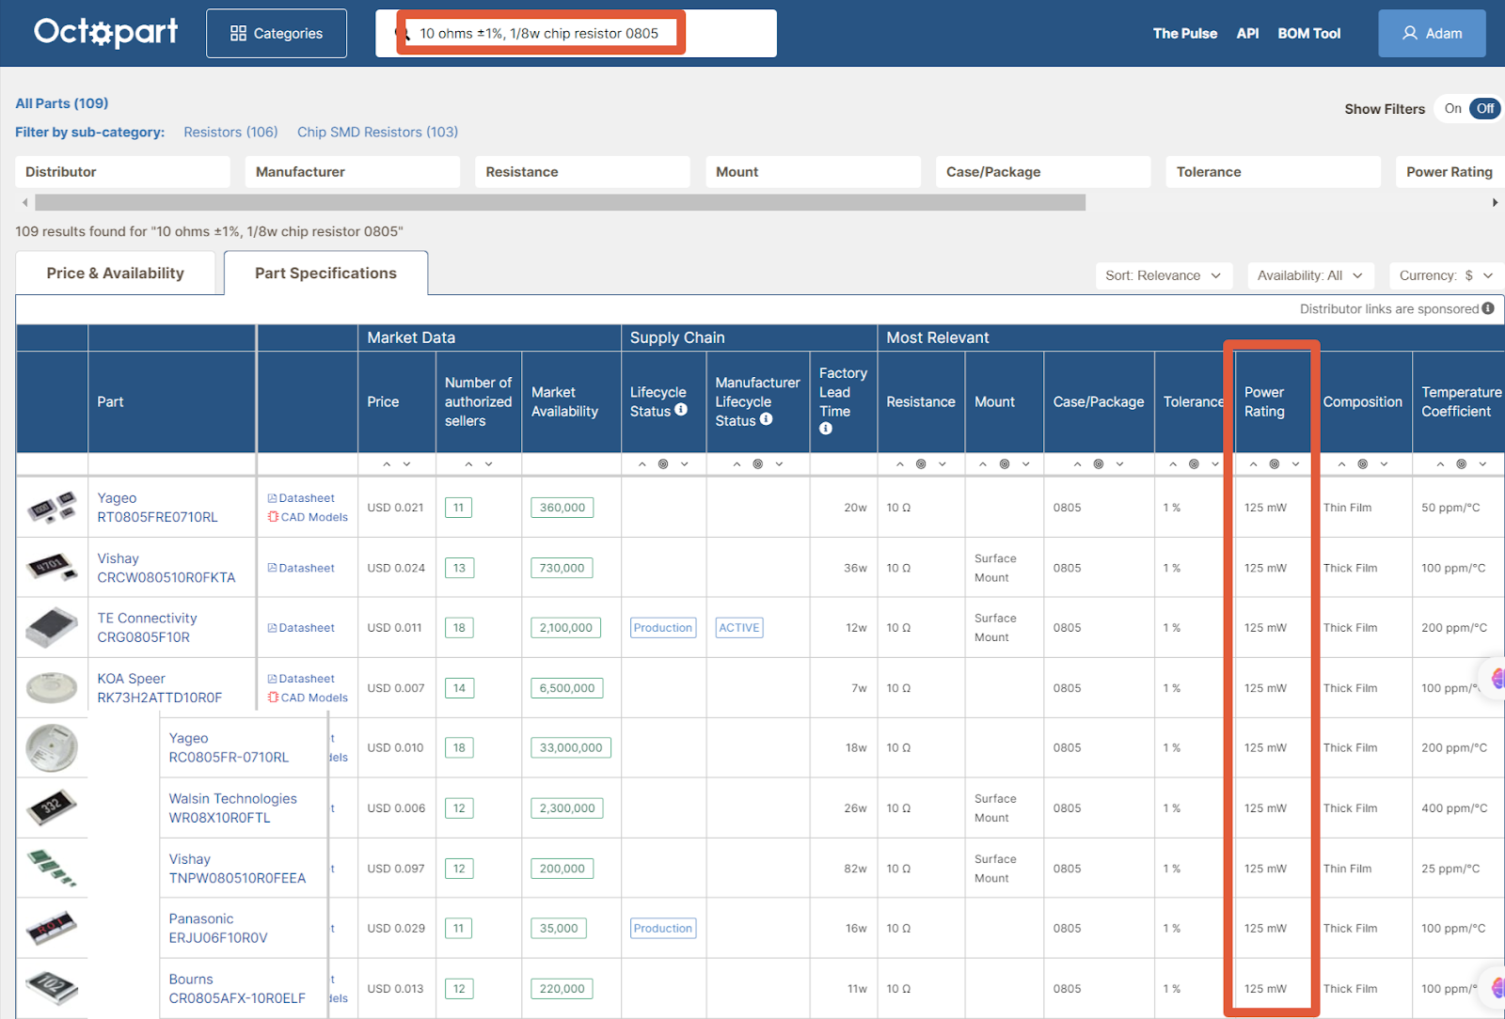This screenshot has width=1505, height=1019.
Task: Click the Lifecycle Status column circle filter icon
Action: pyautogui.click(x=663, y=464)
